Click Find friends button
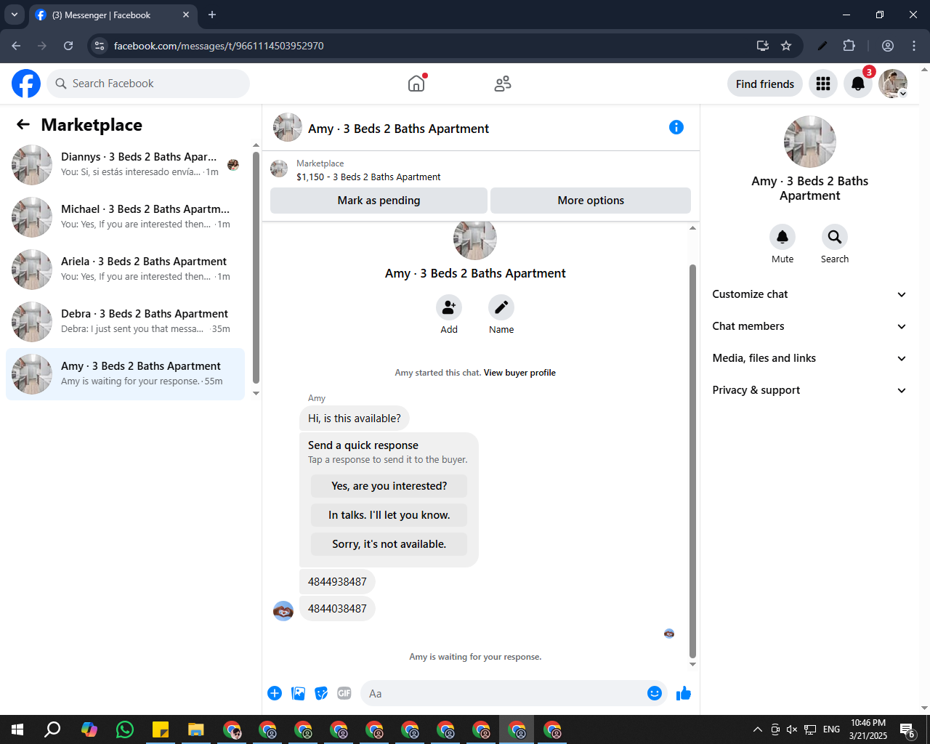This screenshot has height=744, width=930. point(765,84)
